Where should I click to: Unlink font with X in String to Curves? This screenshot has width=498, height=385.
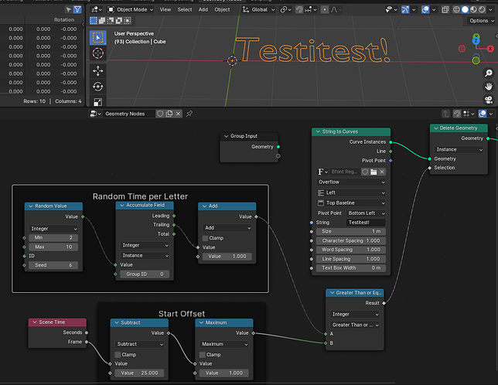[382, 172]
